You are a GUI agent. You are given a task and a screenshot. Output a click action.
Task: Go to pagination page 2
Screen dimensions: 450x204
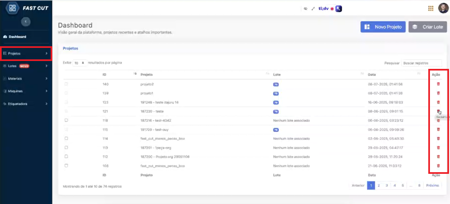pyautogui.click(x=379, y=185)
